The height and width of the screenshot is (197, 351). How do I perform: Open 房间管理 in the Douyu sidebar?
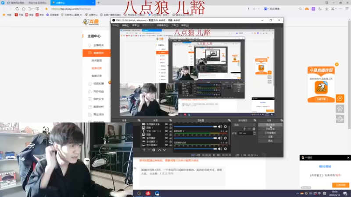click(97, 60)
